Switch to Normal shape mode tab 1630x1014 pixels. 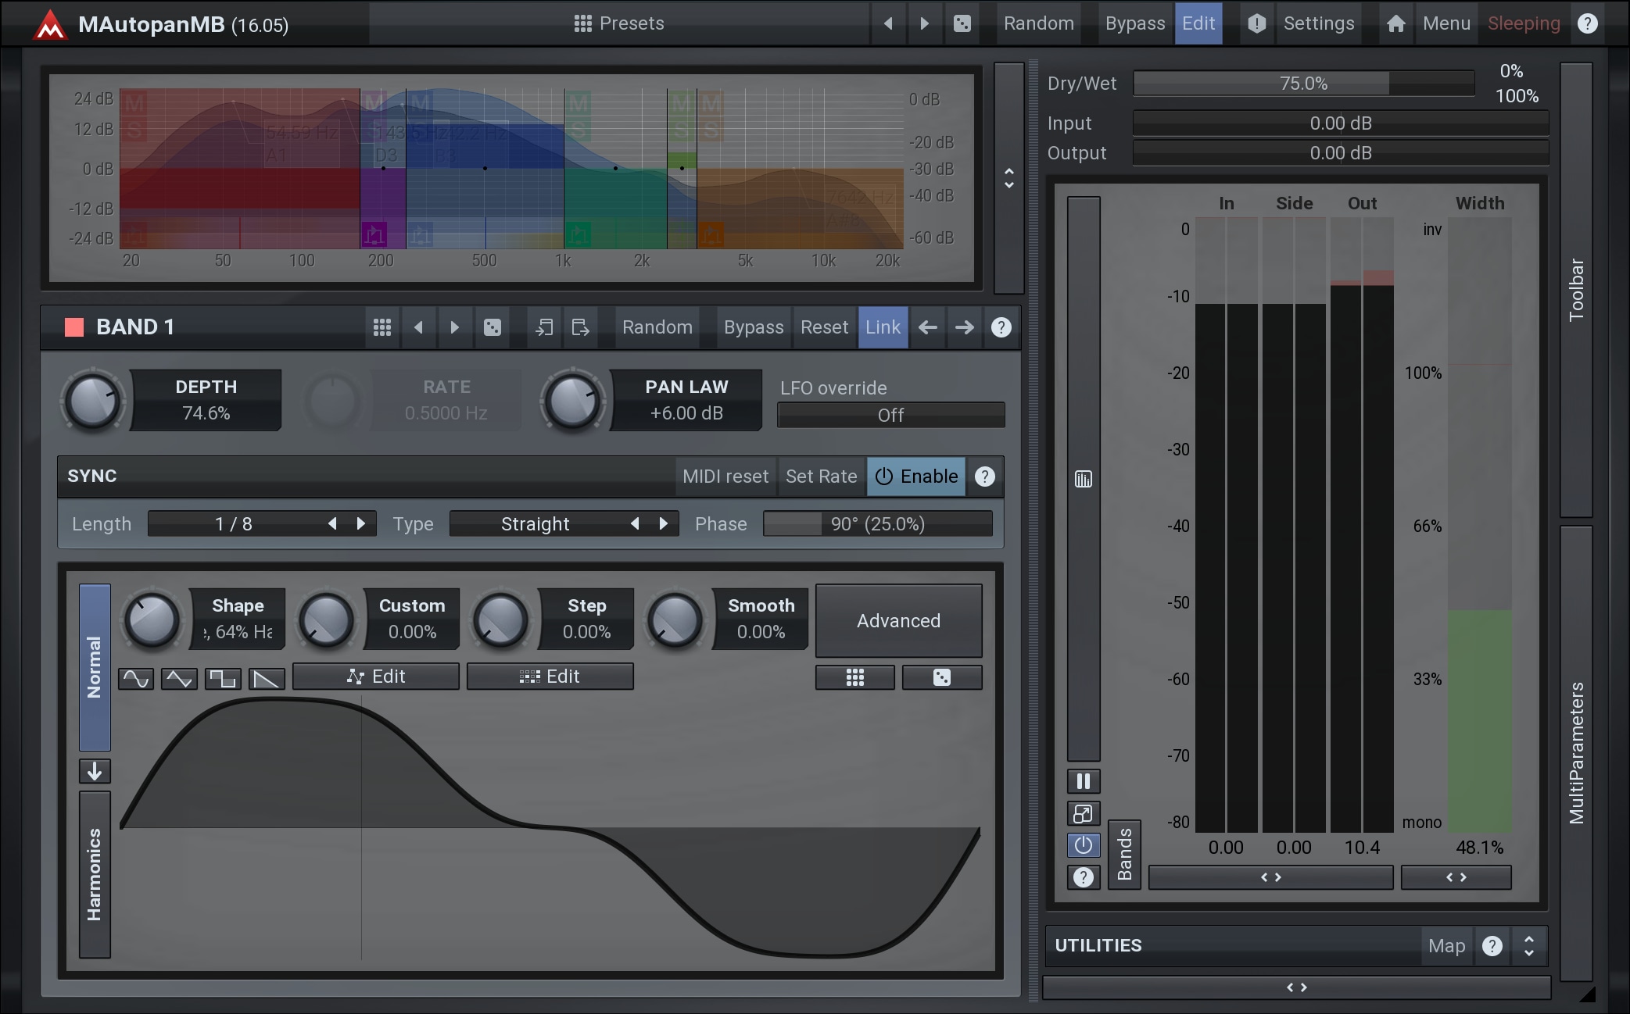(x=95, y=667)
